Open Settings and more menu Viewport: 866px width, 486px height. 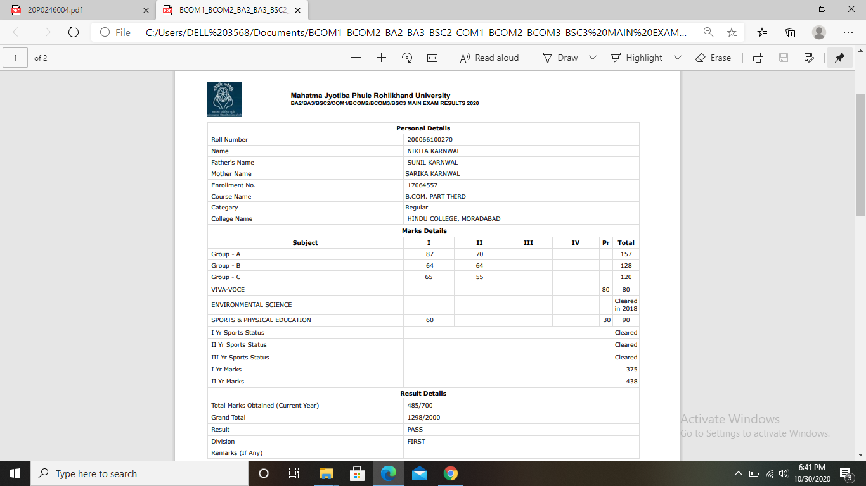click(848, 32)
